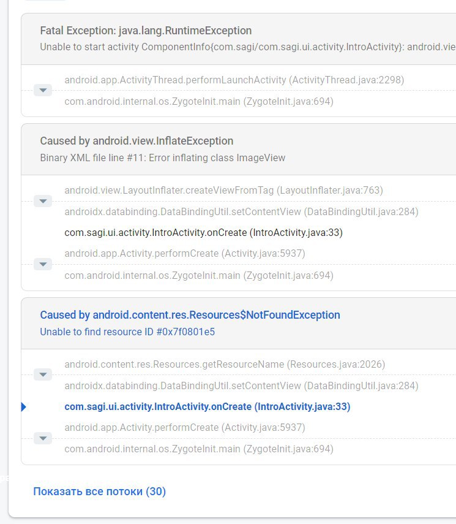456x524 pixels.
Task: Select DataBindingUtil.setContentView frame in Resources$NotFoundException block
Action: [241, 386]
